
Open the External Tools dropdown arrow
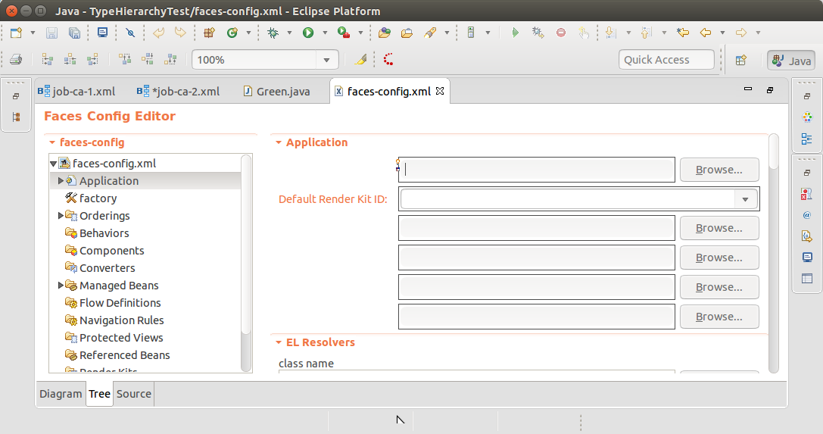tap(360, 33)
